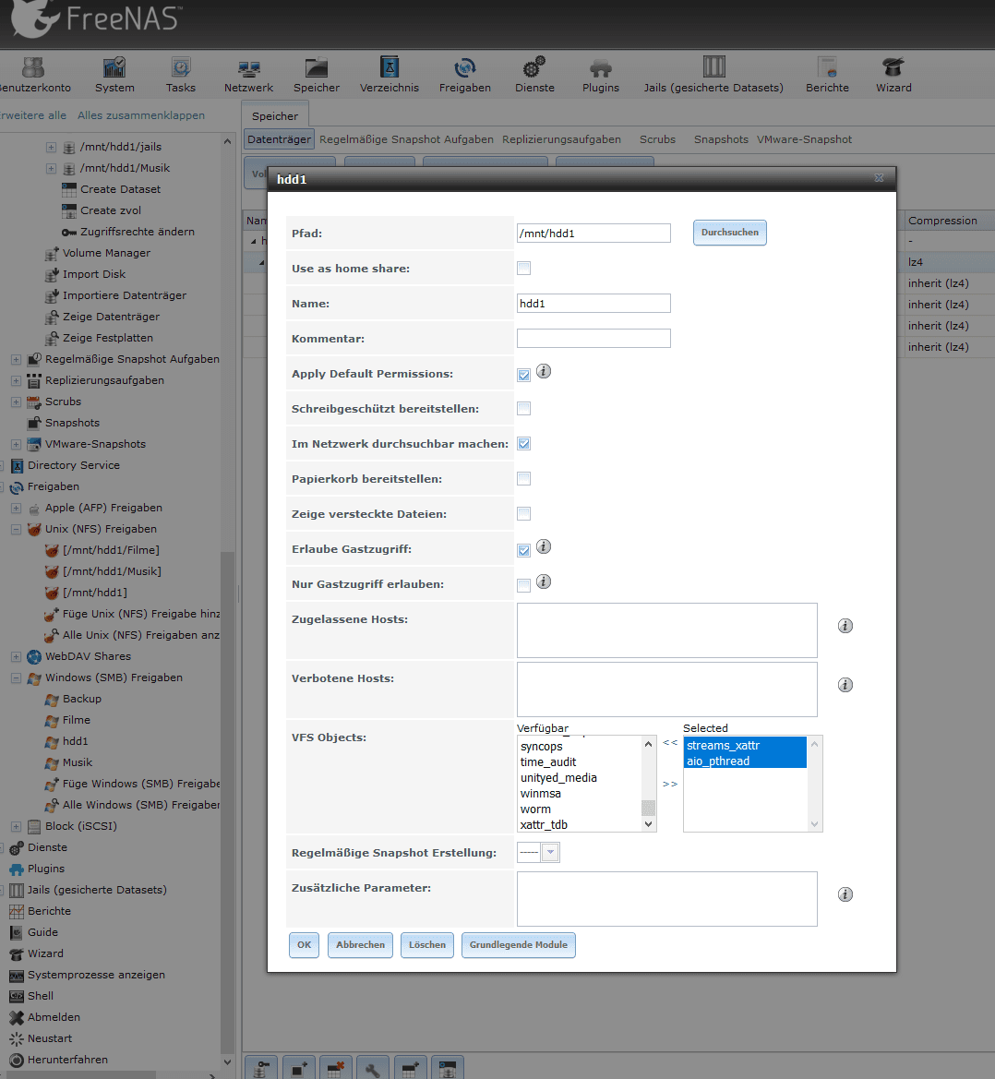Open the Freigaben toolbar icon

tap(465, 75)
